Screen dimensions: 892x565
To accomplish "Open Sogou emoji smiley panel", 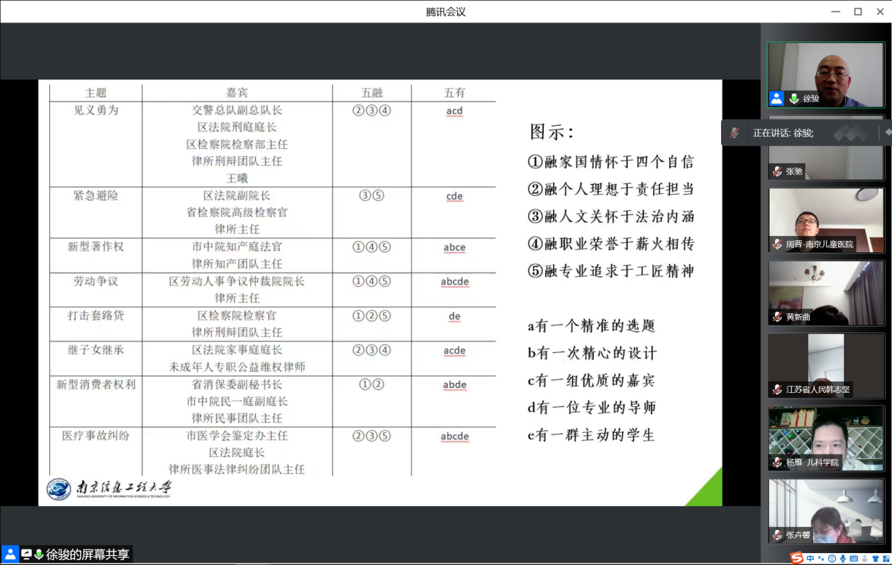I will click(832, 559).
